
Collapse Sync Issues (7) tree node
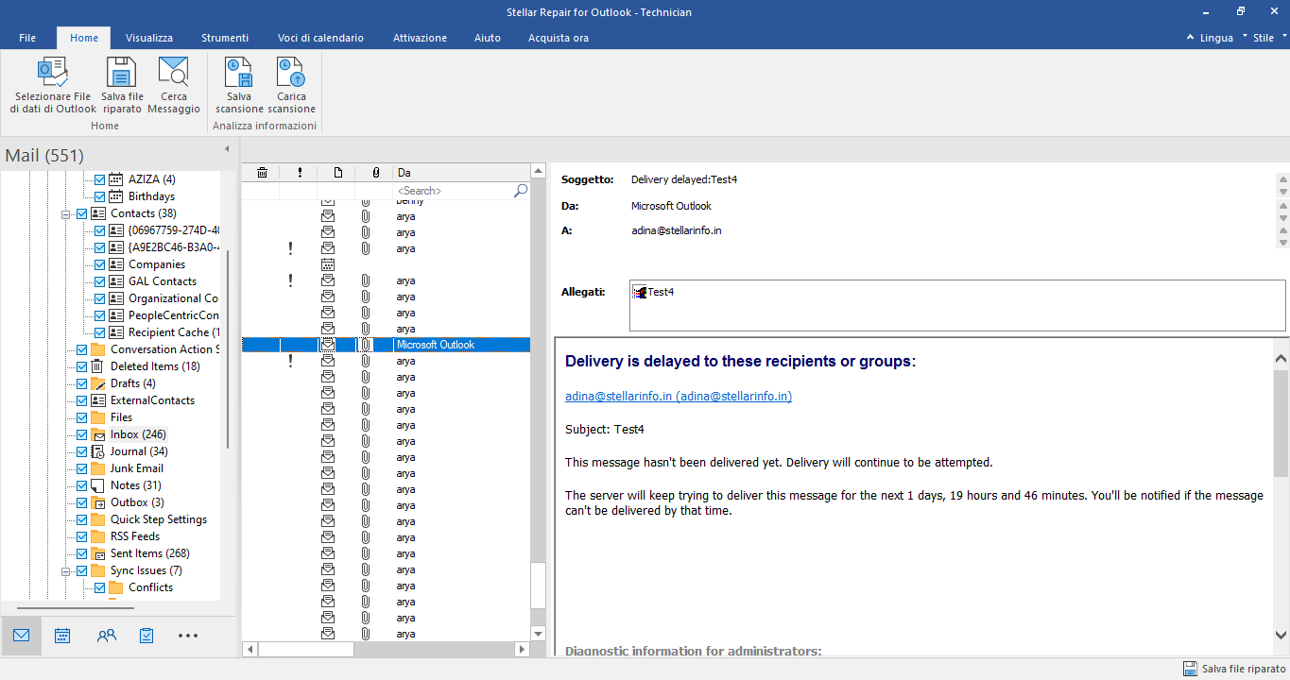point(67,570)
